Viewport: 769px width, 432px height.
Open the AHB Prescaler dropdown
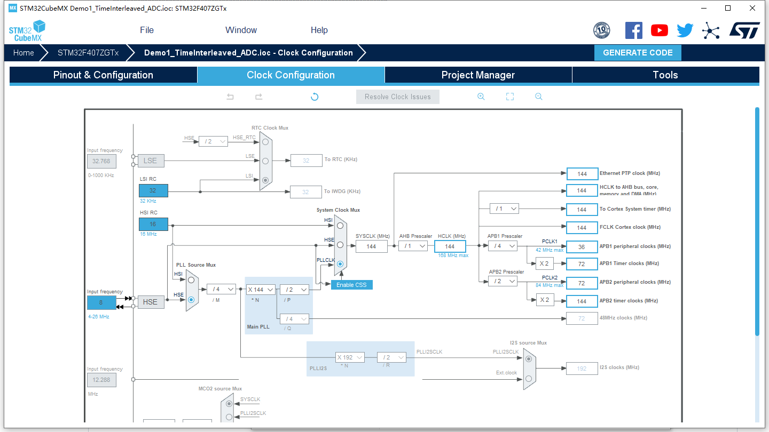(x=414, y=246)
